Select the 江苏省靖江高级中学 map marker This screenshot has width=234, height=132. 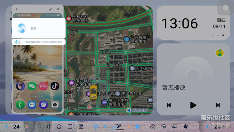tap(127, 39)
